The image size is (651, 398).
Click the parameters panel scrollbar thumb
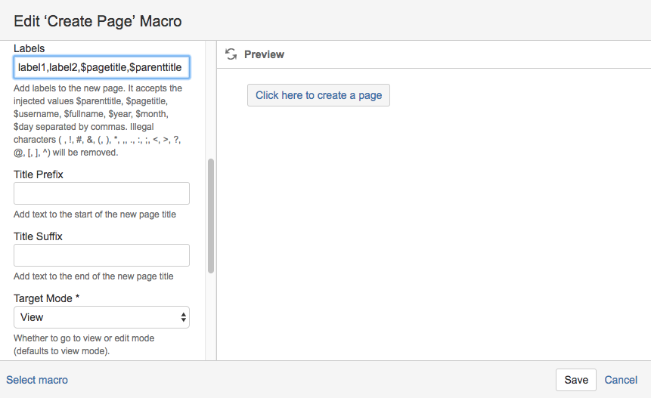(211, 215)
